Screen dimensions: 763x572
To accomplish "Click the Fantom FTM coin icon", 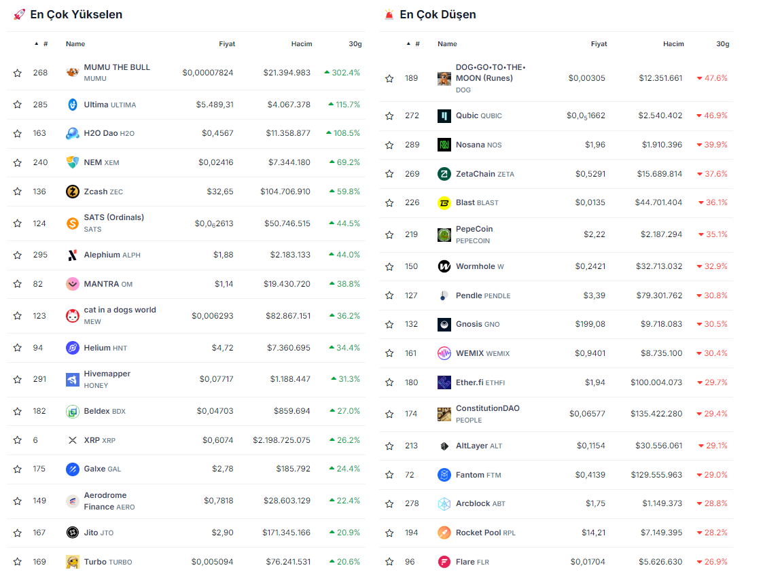I will [444, 475].
